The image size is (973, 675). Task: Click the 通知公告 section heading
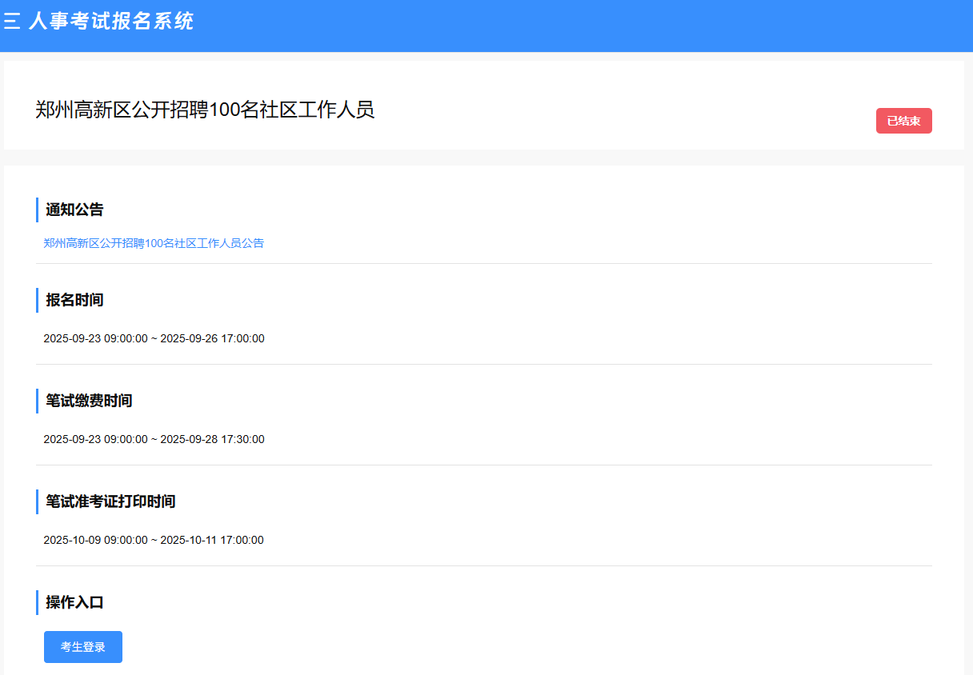(74, 210)
